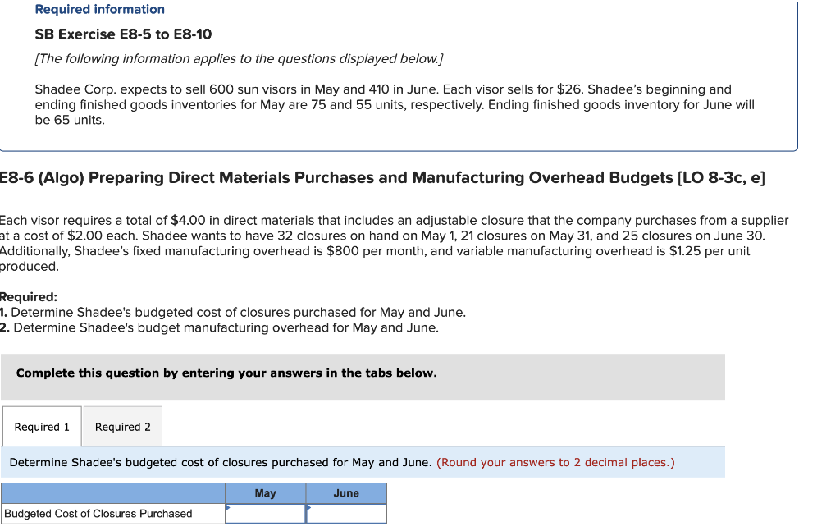The width and height of the screenshot is (840, 531).
Task: Click the E8-6 (Algo) exercise heading
Action: pyautogui.click(x=382, y=178)
